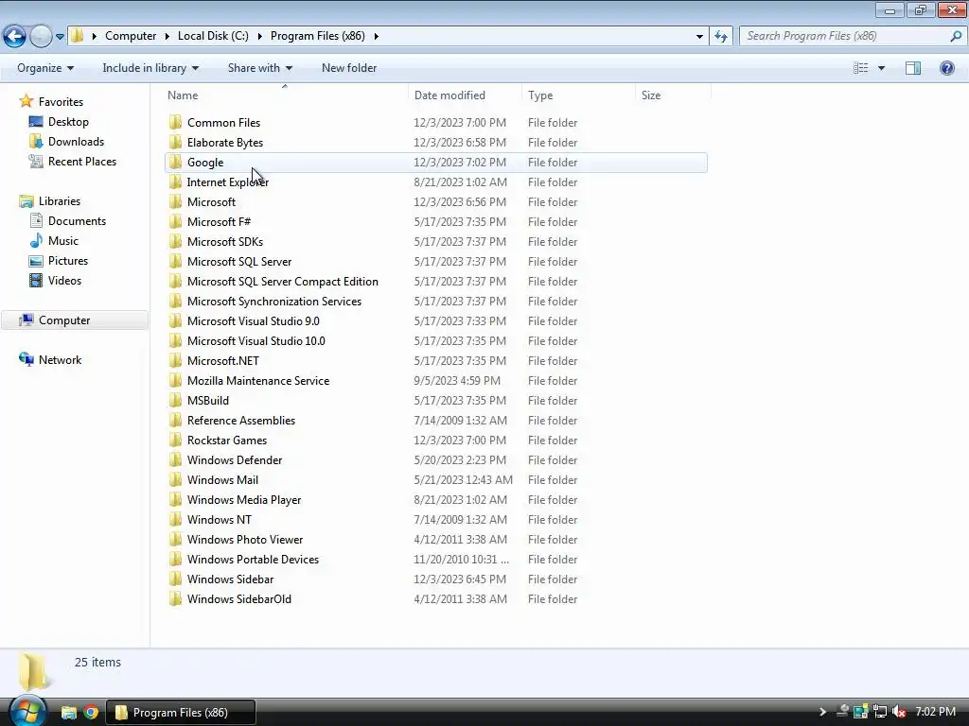Launch Google Chrome from taskbar
This screenshot has width=969, height=726.
(x=91, y=713)
